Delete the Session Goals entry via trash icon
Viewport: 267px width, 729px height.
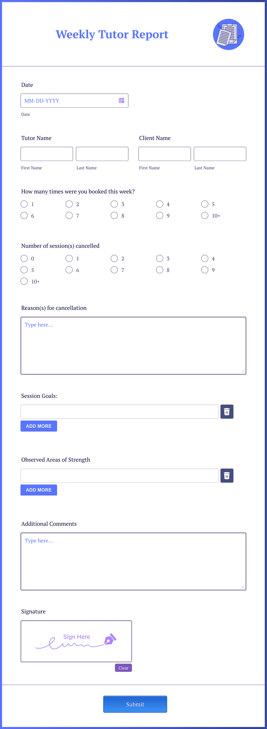point(227,412)
